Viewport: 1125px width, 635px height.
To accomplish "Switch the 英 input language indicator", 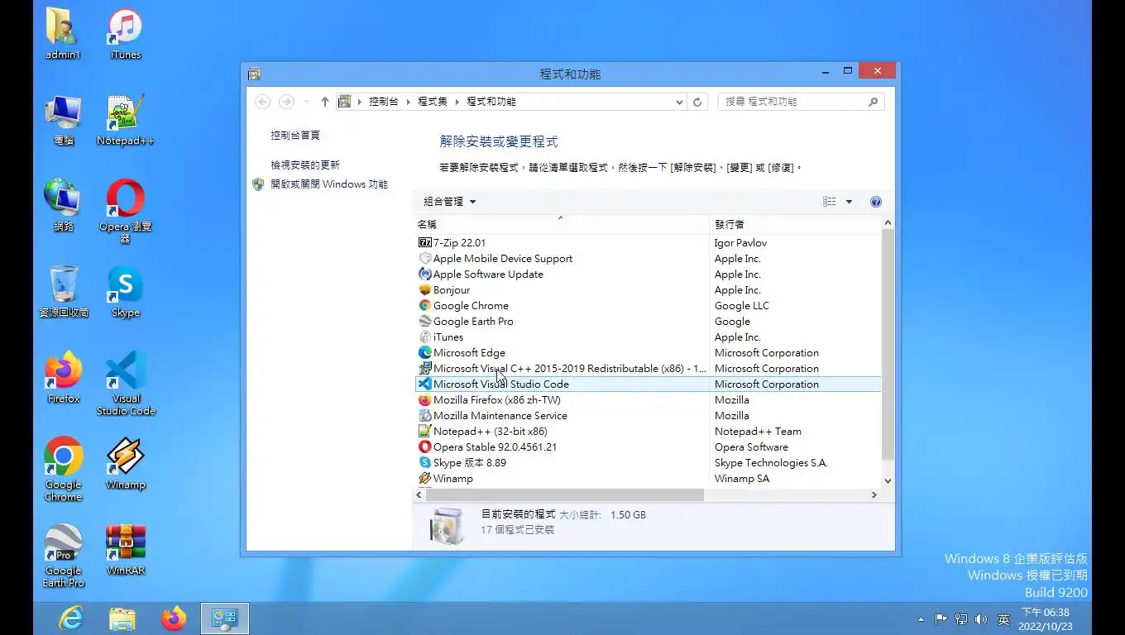I will pyautogui.click(x=1003, y=619).
